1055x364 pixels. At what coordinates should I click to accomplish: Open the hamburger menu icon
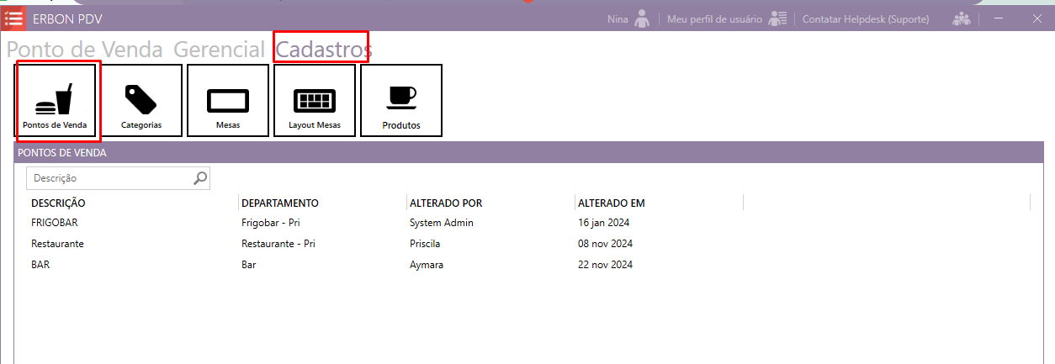tap(13, 18)
